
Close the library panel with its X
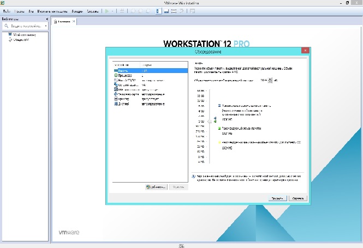coord(47,19)
